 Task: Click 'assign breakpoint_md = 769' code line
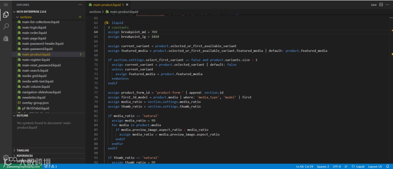[132, 32]
